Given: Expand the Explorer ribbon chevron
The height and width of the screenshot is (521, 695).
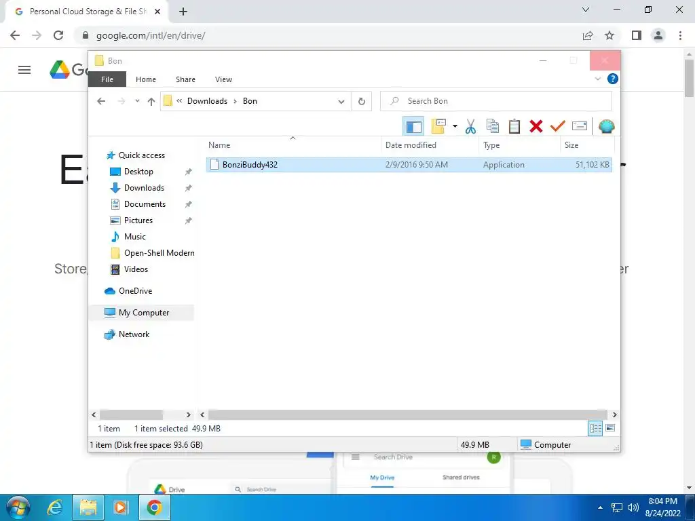Looking at the screenshot, I should (597, 79).
